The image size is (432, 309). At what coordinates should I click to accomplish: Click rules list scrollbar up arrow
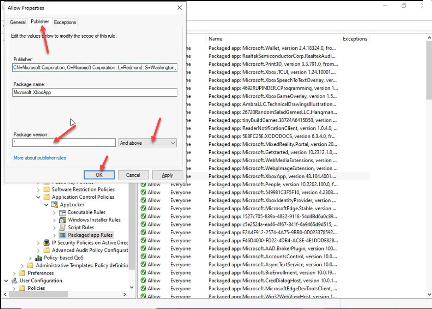429,38
